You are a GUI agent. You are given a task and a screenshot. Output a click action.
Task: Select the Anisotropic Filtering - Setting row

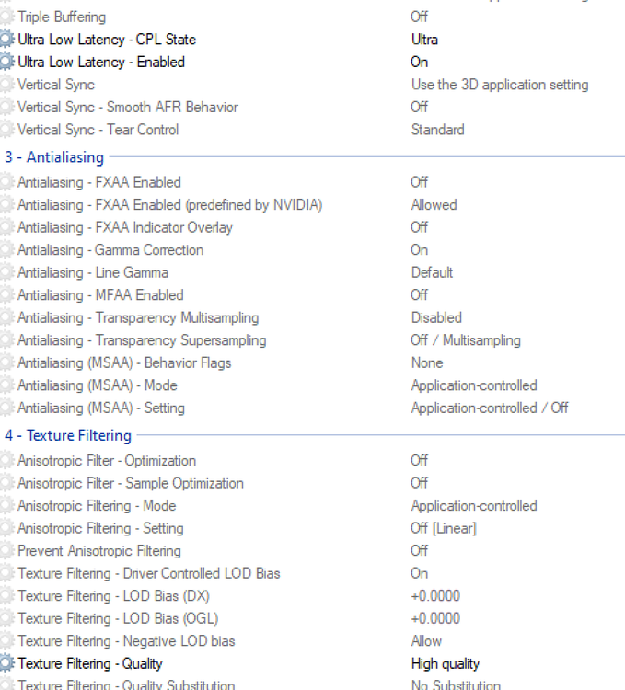(100, 529)
